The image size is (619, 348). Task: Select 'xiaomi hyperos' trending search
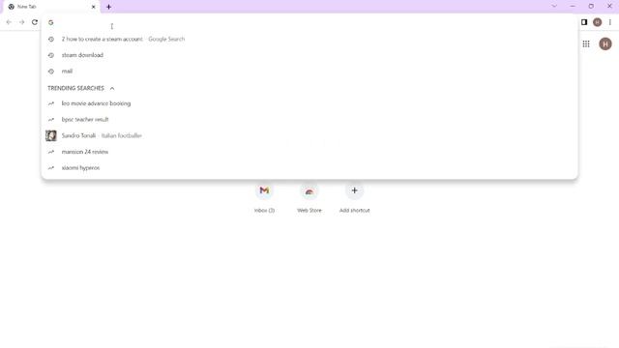click(309, 168)
